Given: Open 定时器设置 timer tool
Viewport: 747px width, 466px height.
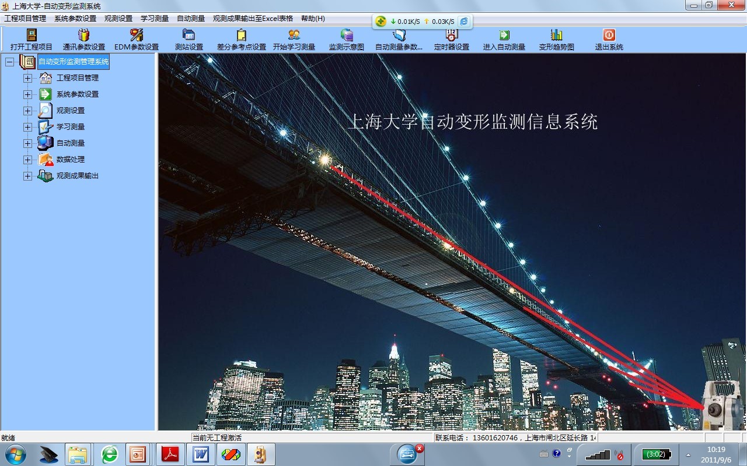Looking at the screenshot, I should tap(451, 36).
